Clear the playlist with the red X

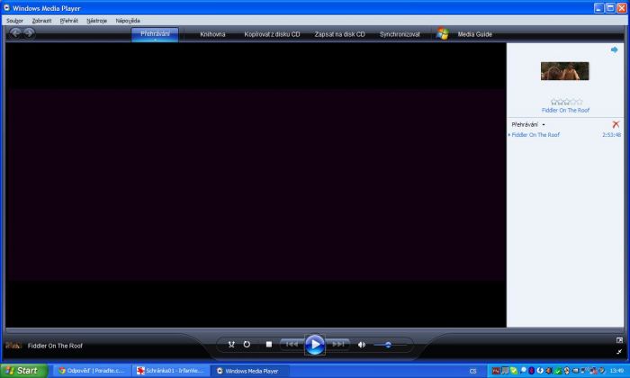[x=616, y=124]
